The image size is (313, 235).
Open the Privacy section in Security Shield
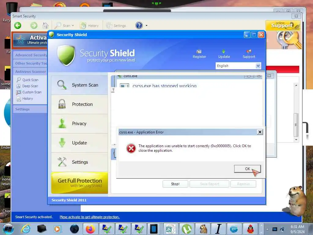tap(79, 124)
